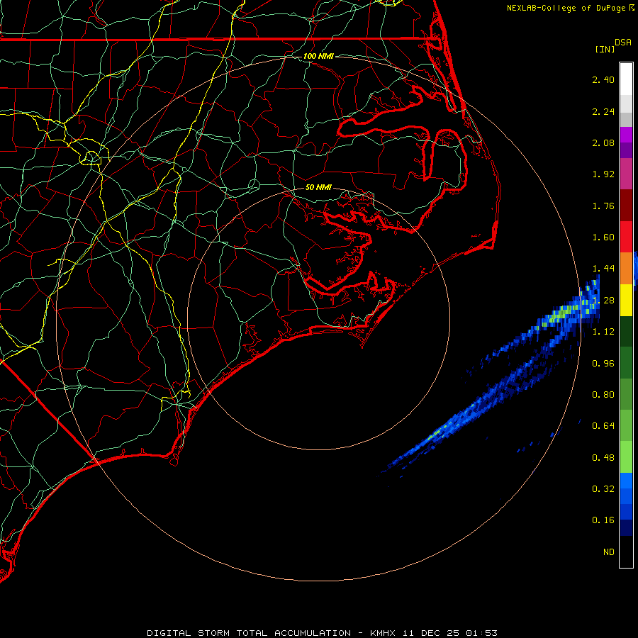Viewport: 638px width, 638px height.
Task: Pick the dark navy legend swatch
Action: coord(626,527)
